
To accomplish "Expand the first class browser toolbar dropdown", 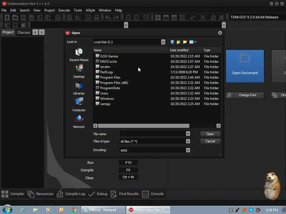I will click(x=126, y=25).
